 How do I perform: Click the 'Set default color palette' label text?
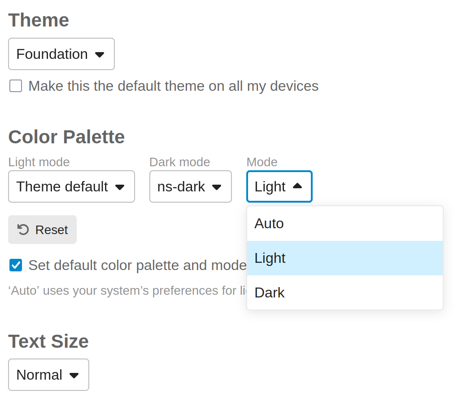(x=137, y=265)
